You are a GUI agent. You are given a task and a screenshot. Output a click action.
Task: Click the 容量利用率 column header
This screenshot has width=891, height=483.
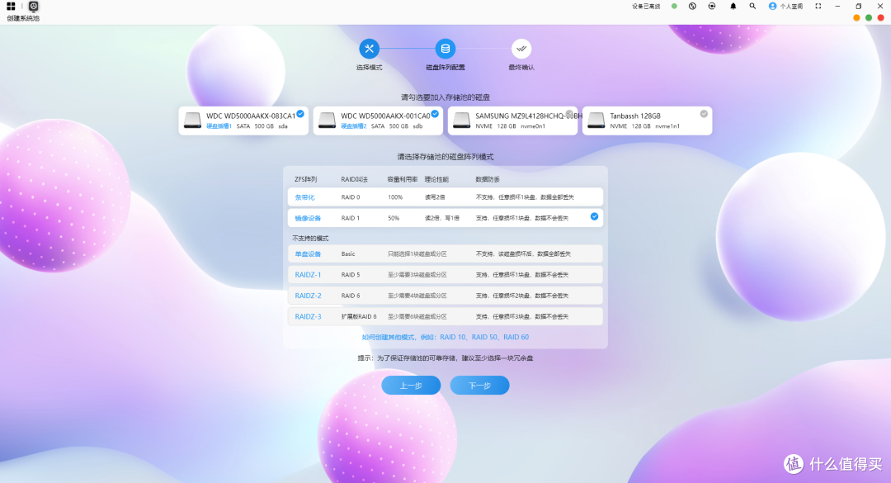pos(403,179)
